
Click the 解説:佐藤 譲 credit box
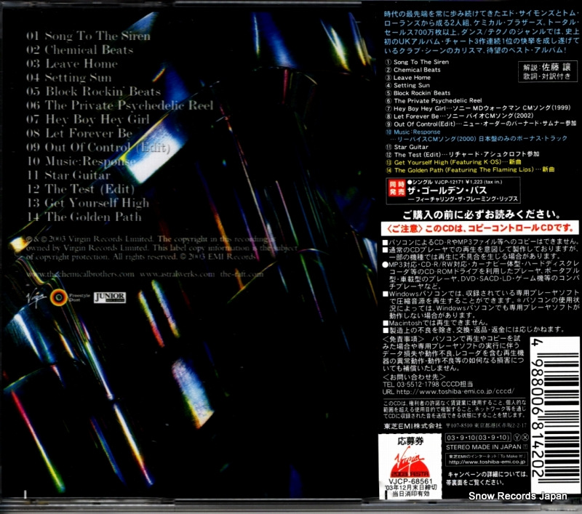(x=548, y=71)
